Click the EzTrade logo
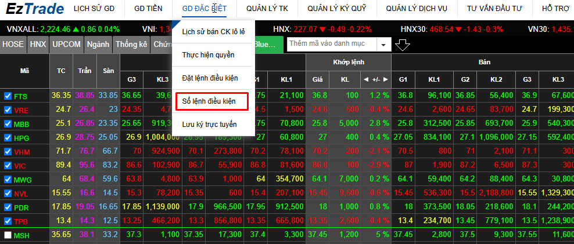This screenshot has width=574, height=244. tap(35, 9)
